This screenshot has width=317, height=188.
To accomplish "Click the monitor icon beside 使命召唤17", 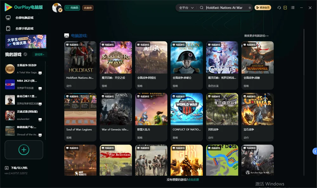I will (x=40, y=104).
